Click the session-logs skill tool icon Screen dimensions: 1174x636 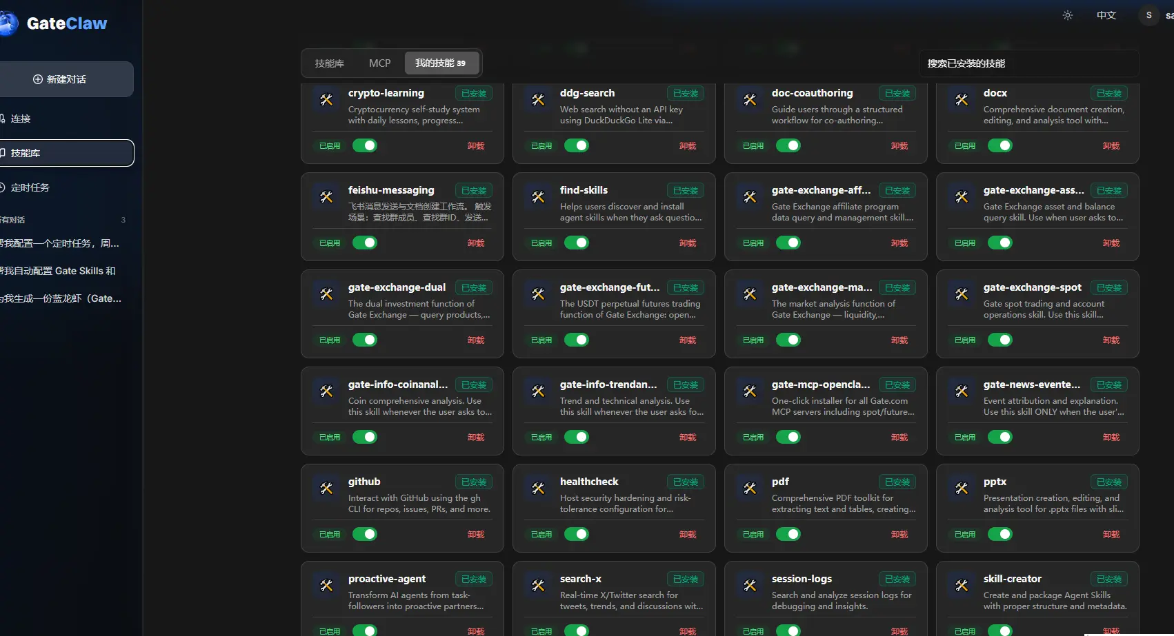[750, 586]
